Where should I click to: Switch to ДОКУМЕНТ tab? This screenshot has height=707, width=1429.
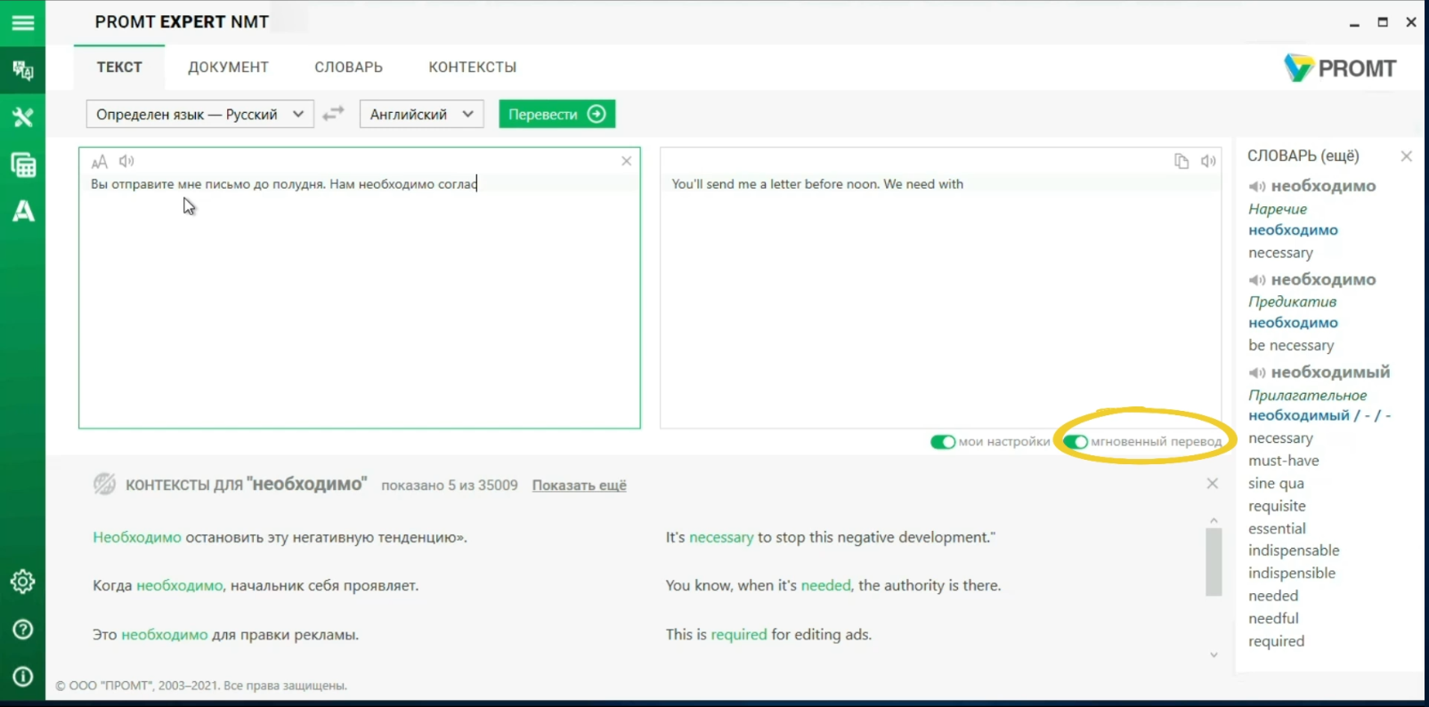click(228, 67)
